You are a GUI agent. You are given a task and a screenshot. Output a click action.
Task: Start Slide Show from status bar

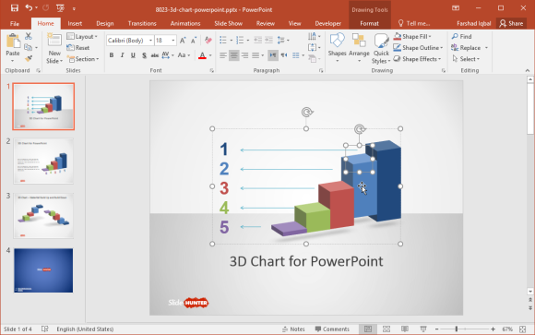tap(423, 329)
